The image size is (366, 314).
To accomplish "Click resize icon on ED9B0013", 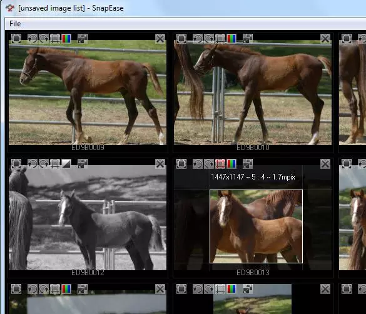I will pos(248,164).
